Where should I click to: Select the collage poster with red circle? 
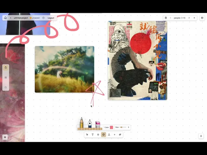tap(137, 60)
